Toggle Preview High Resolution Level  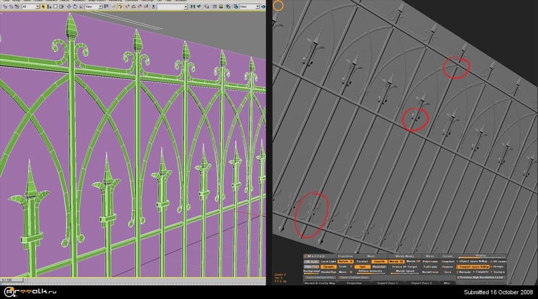[480, 277]
